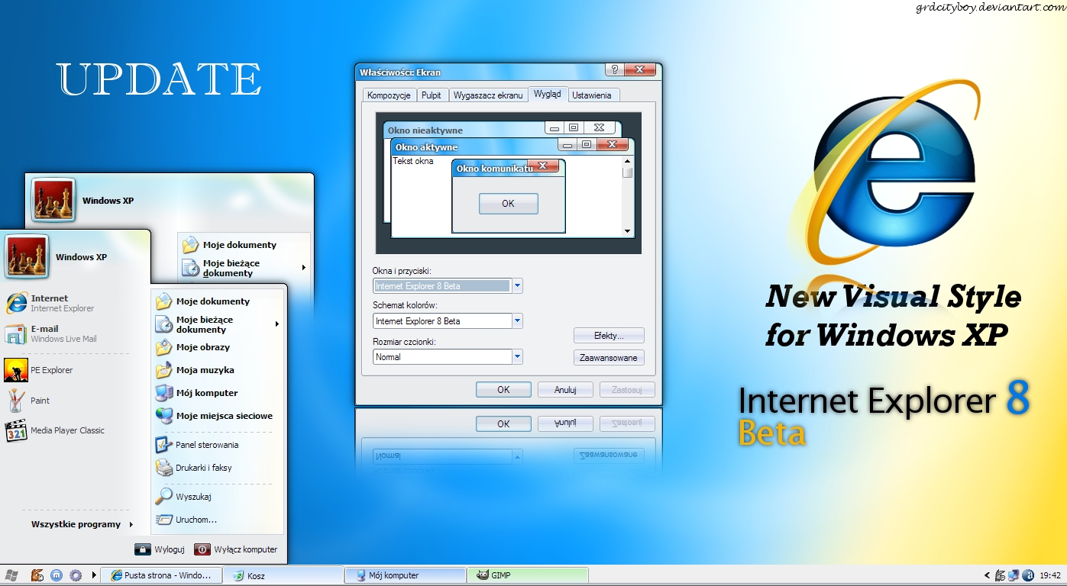
Task: Click Anuluj to cancel the dialog
Action: [x=565, y=390]
